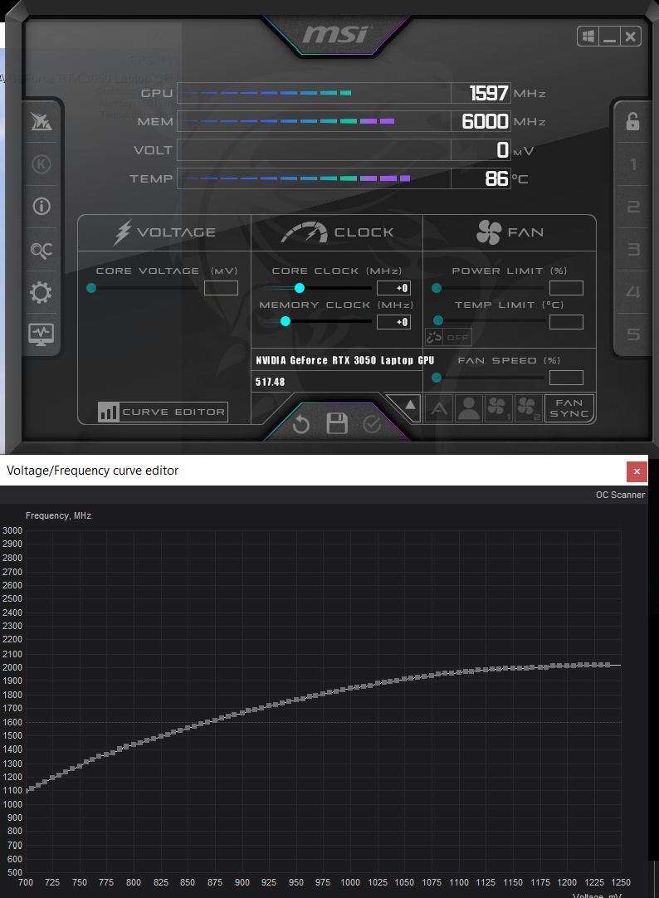The image size is (659, 898).
Task: Open the OC Scanner magnifier icon
Action: point(41,250)
